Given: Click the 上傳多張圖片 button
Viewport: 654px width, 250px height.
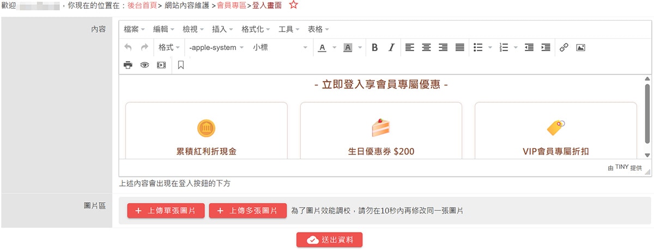Looking at the screenshot, I should 248,210.
